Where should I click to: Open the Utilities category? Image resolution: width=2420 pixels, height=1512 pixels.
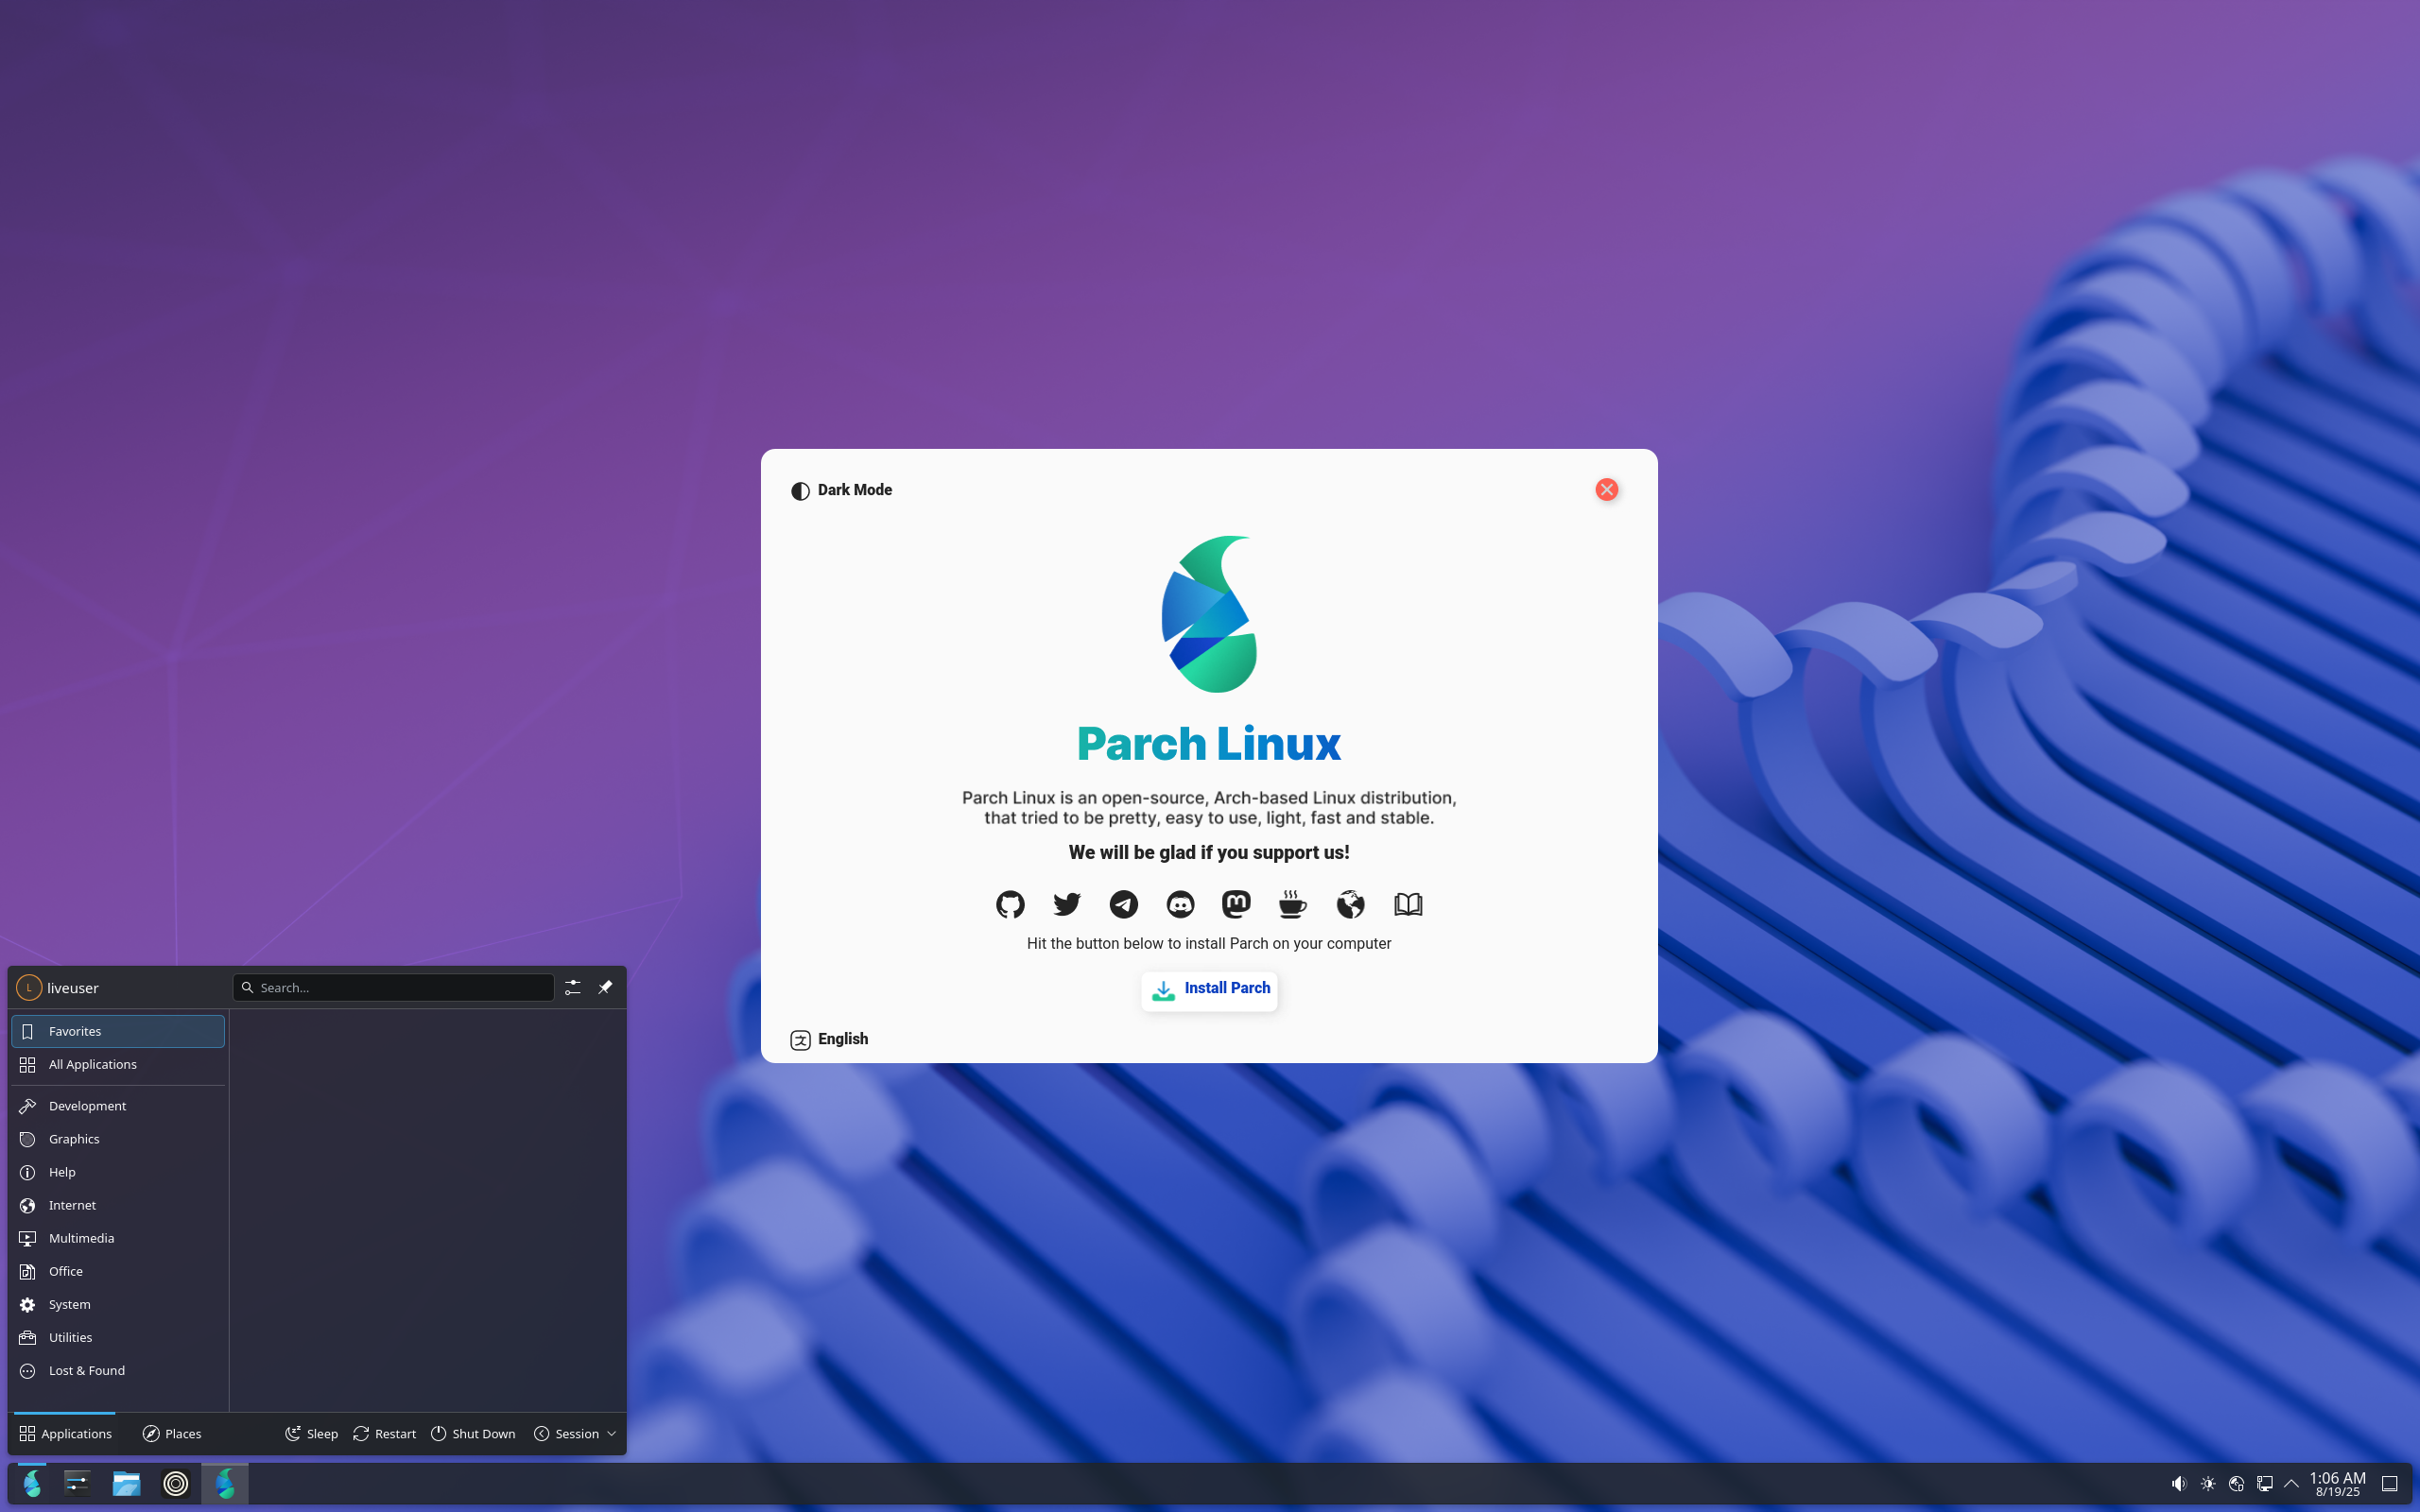[118, 1336]
